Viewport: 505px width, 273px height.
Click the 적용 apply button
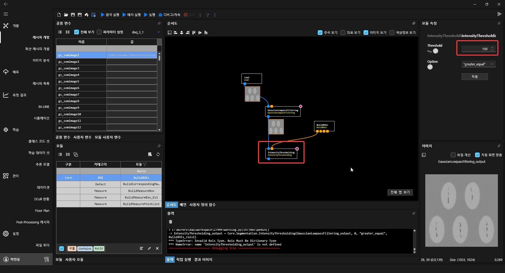click(474, 77)
